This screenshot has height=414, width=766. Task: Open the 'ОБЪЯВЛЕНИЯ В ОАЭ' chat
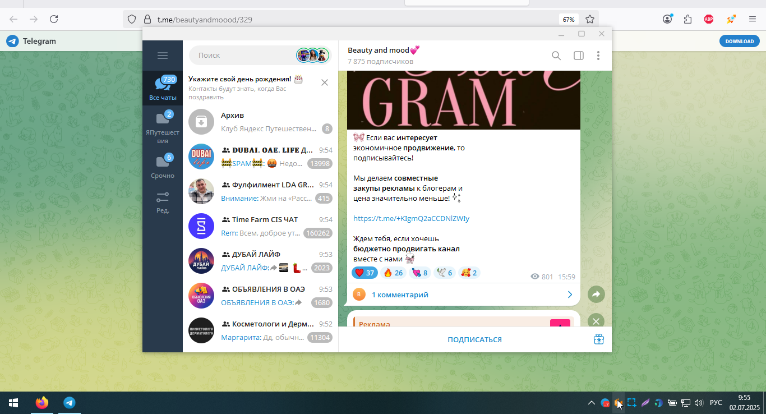tap(261, 296)
